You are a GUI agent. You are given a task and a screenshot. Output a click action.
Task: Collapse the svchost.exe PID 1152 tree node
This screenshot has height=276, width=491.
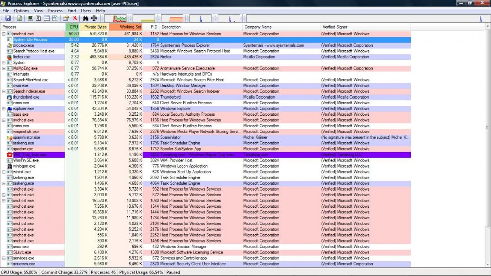point(4,34)
